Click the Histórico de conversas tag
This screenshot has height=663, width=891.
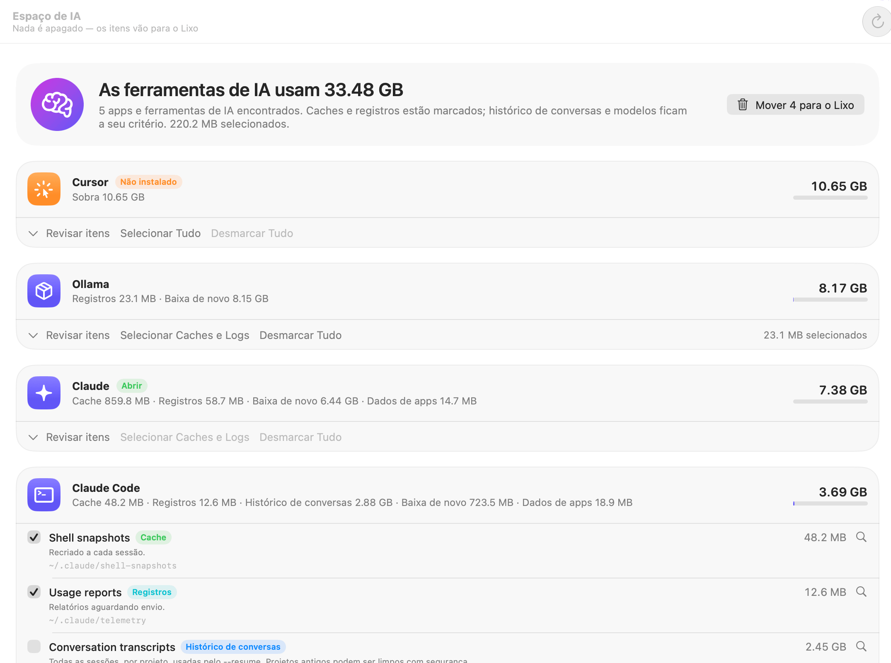pyautogui.click(x=233, y=647)
